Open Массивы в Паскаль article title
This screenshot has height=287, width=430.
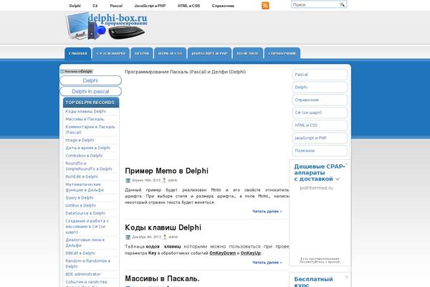tap(162, 278)
